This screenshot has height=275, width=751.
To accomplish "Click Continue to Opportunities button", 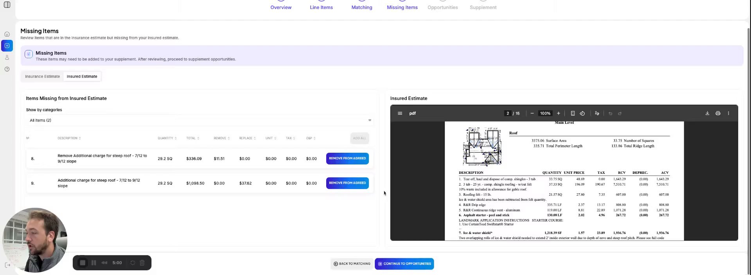I will [x=404, y=264].
